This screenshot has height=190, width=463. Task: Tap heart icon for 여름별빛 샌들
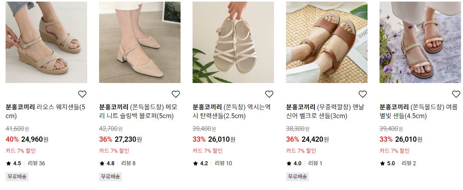tap(456, 94)
